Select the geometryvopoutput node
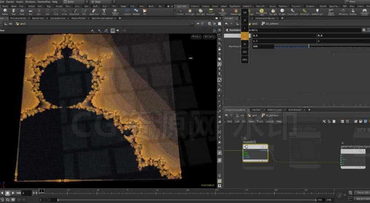Viewport: 370px width, 203px height. [x=353, y=158]
